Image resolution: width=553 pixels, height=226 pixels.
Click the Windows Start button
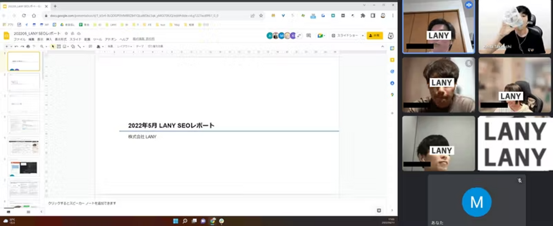(x=176, y=221)
